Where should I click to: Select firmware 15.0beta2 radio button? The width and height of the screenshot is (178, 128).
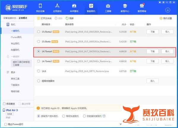[x=39, y=32]
